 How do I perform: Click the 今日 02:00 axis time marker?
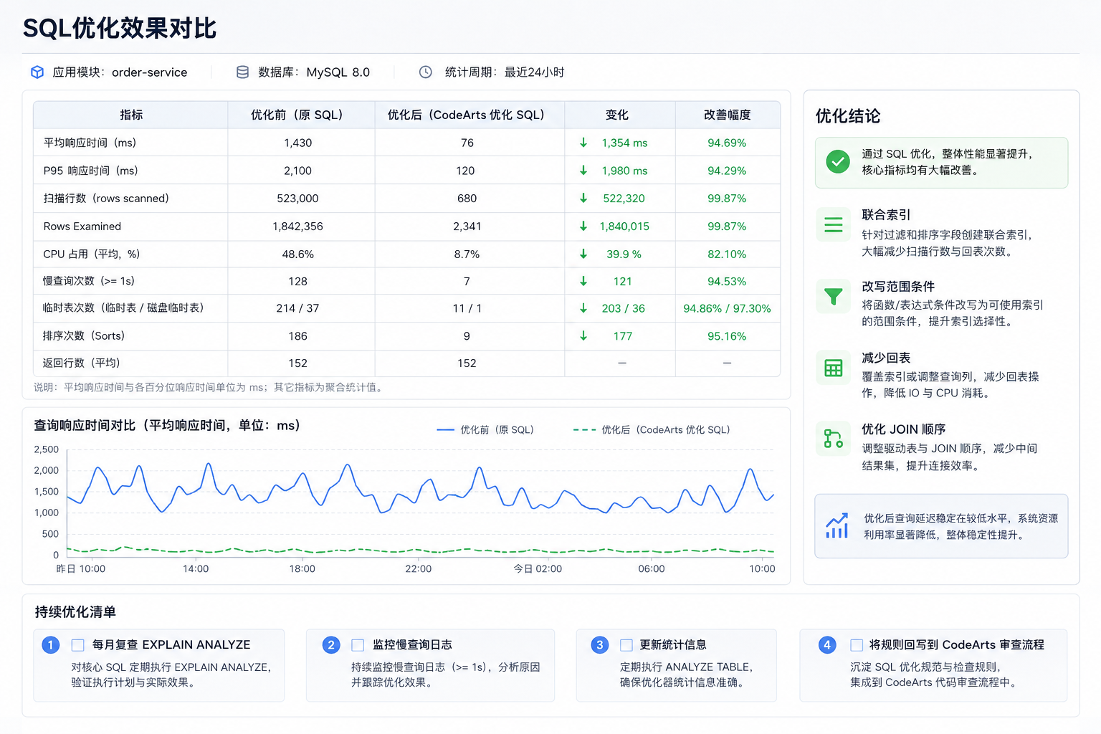[x=538, y=569]
